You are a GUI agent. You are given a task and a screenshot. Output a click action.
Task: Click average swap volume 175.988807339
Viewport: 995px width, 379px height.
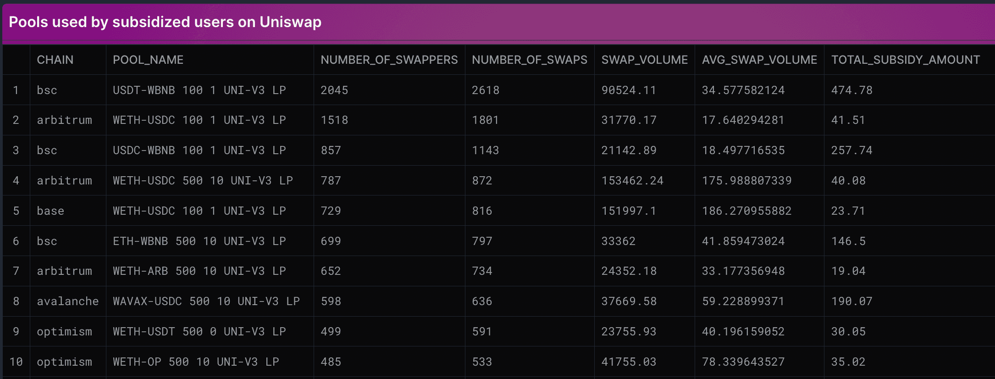pos(747,180)
